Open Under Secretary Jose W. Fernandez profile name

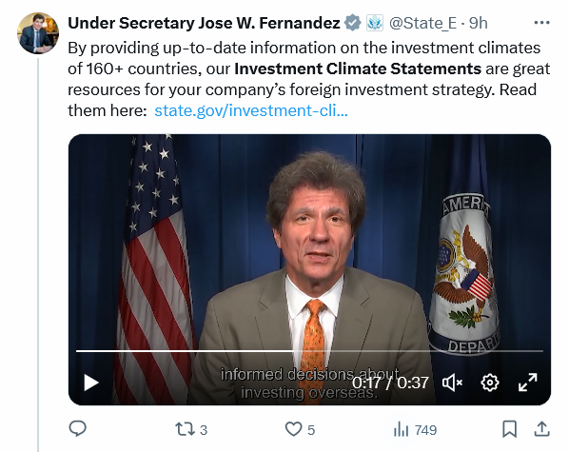pos(204,23)
